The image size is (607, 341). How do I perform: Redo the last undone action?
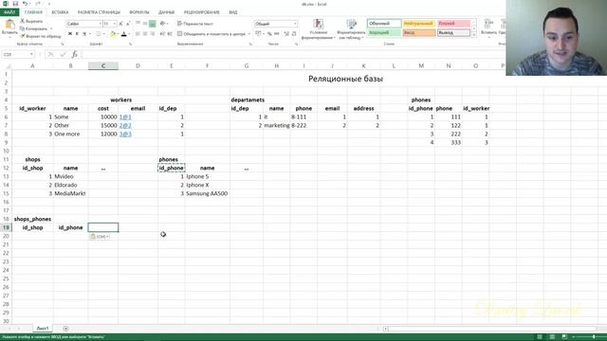[38, 4]
